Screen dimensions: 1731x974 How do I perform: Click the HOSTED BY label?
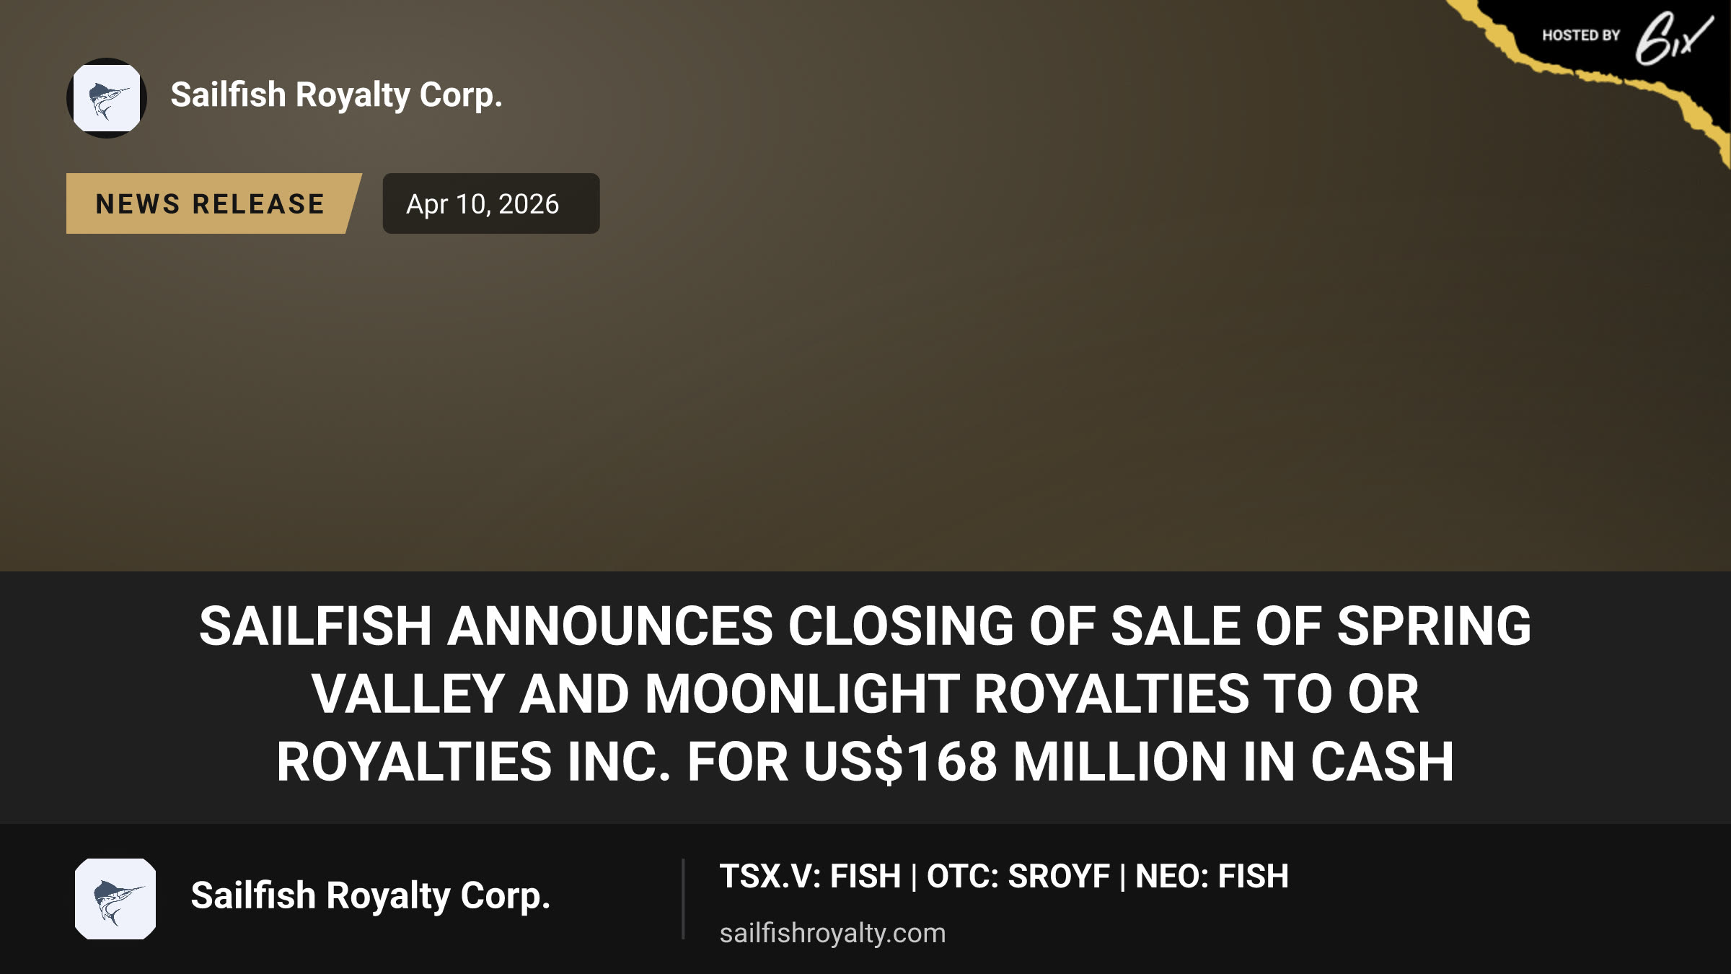(x=1581, y=35)
